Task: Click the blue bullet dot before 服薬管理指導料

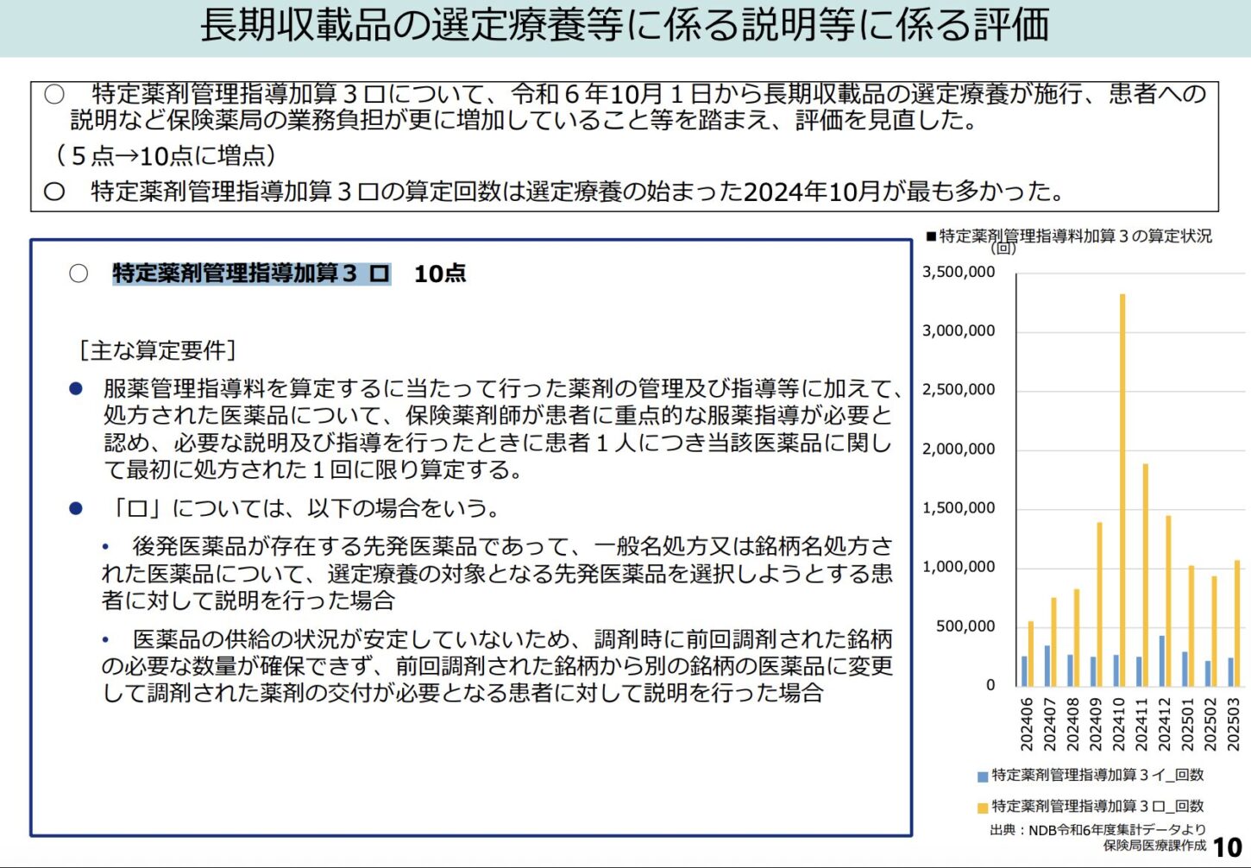Action: (76, 389)
